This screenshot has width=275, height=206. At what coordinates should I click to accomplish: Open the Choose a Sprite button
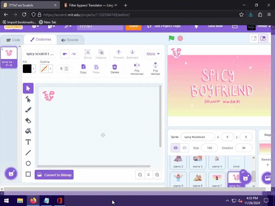click(x=245, y=178)
